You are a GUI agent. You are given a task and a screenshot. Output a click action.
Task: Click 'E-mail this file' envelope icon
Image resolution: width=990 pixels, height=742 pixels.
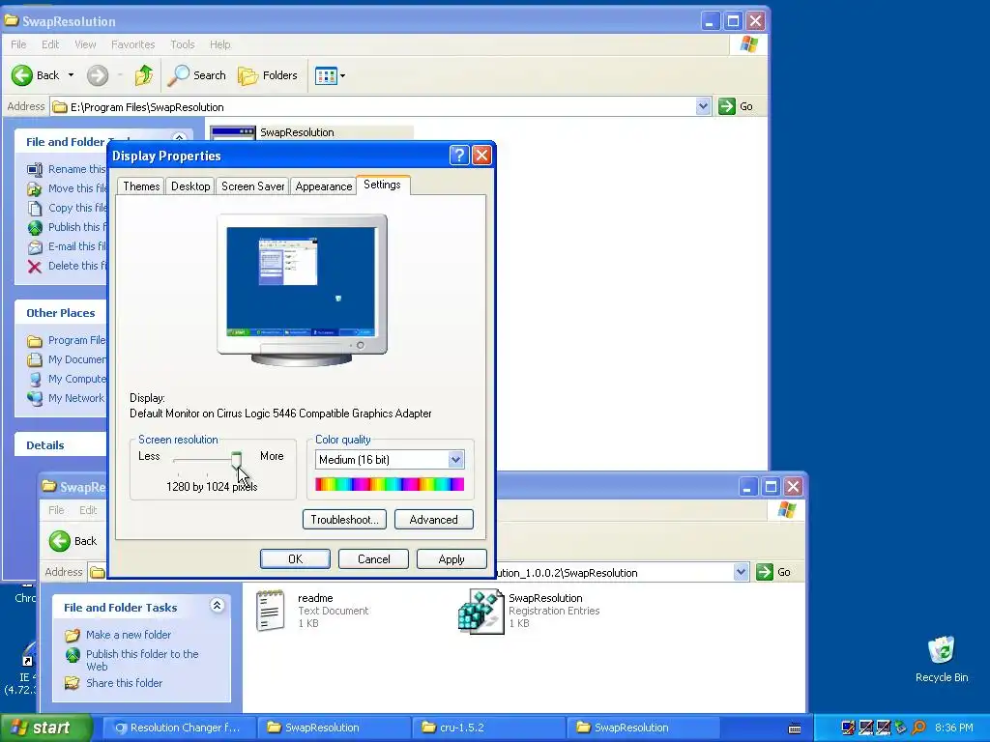point(35,247)
